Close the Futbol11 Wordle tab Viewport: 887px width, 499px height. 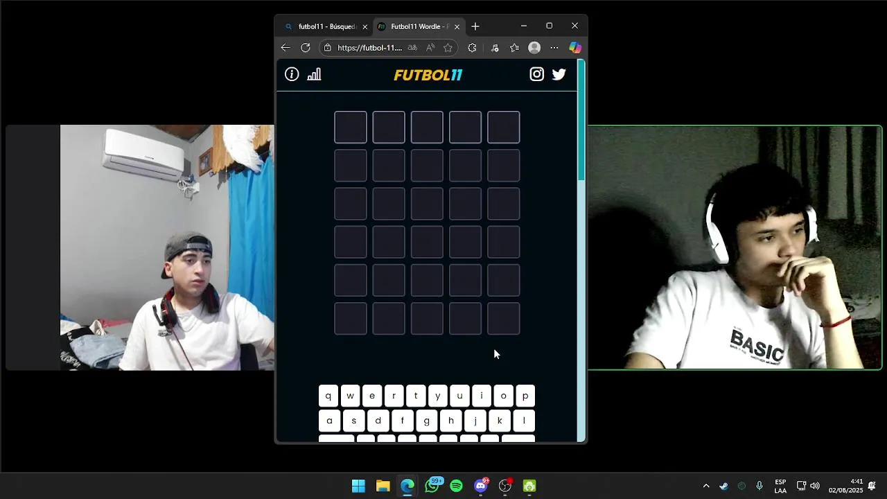pos(457,26)
